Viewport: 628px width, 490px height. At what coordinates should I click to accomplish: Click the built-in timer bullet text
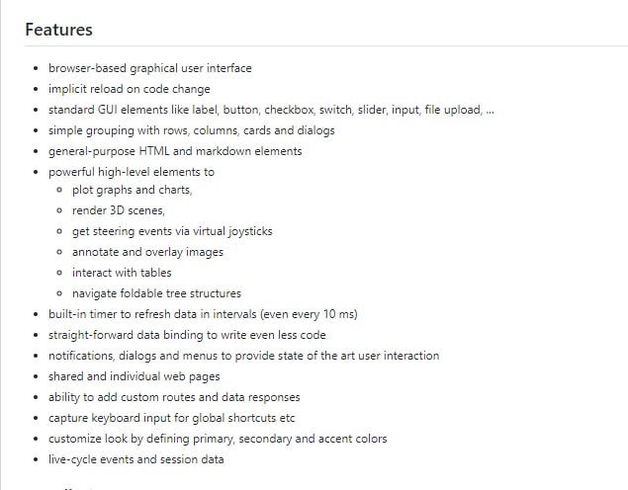point(203,314)
